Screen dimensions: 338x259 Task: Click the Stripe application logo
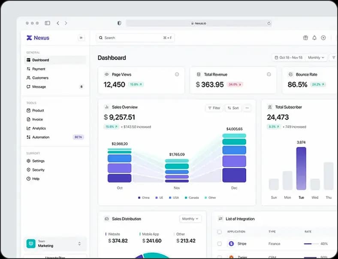231,244
